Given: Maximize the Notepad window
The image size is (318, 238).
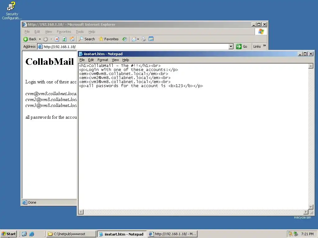Looking at the screenshot, I should [305, 54].
